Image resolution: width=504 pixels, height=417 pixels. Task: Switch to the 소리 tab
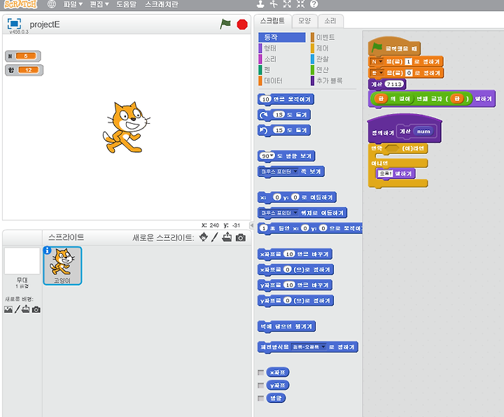click(330, 21)
